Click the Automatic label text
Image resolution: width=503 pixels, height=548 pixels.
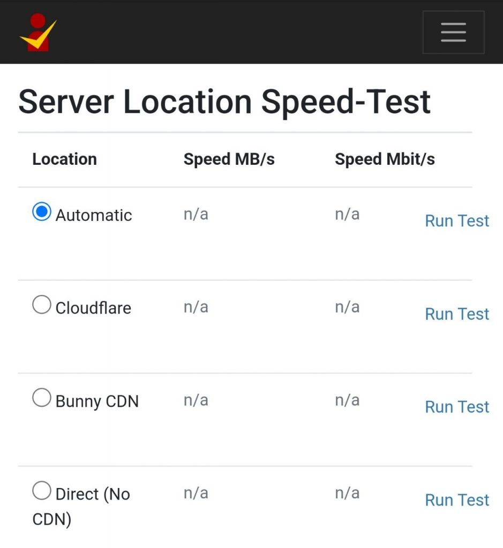(x=94, y=215)
